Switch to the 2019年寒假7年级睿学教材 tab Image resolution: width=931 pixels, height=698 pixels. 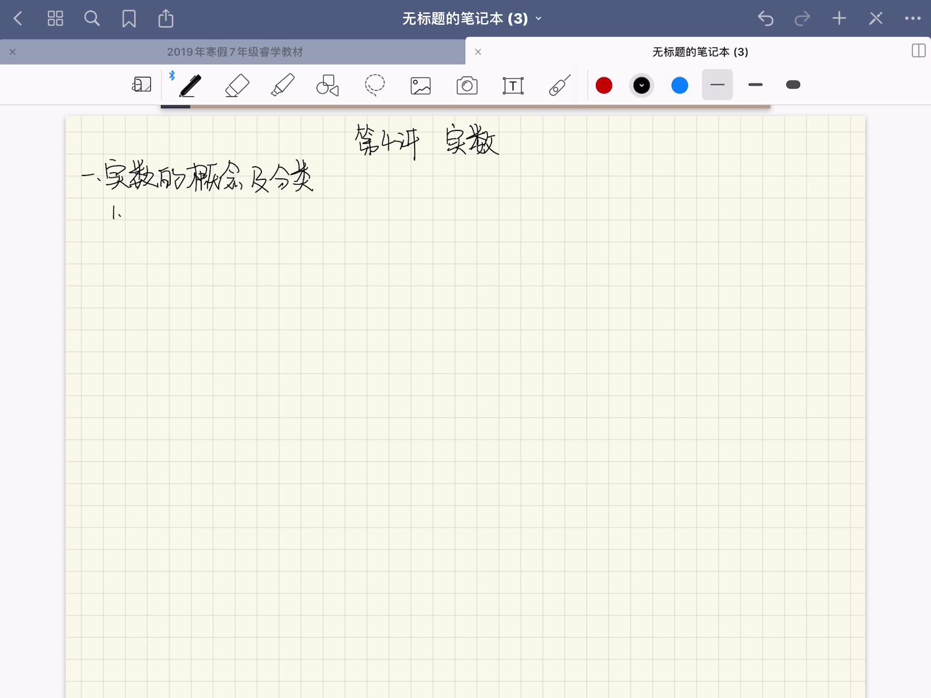click(235, 52)
